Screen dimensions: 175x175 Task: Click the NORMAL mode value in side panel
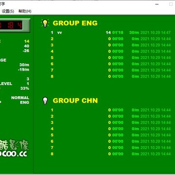tap(20, 98)
